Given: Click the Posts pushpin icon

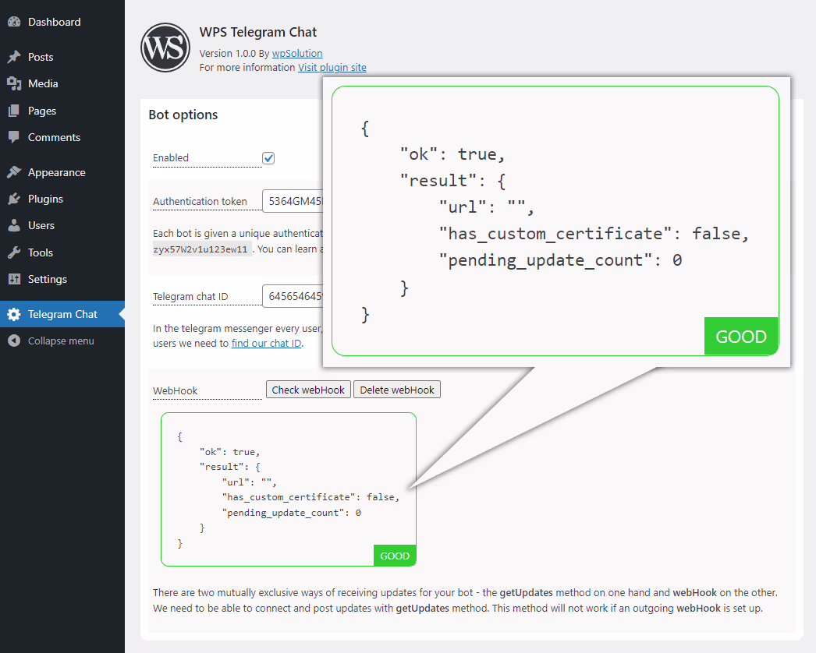Looking at the screenshot, I should coord(13,57).
